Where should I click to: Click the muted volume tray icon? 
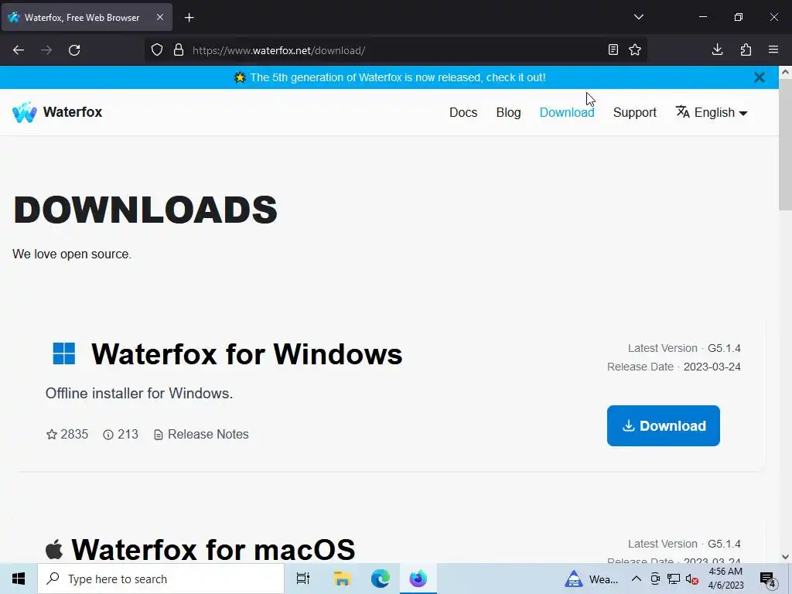click(x=692, y=579)
